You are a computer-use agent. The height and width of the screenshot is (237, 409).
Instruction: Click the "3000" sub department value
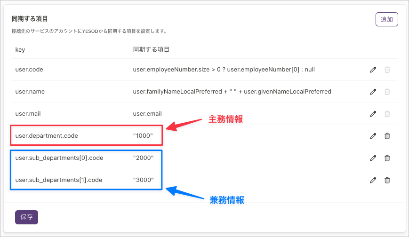[x=143, y=180]
